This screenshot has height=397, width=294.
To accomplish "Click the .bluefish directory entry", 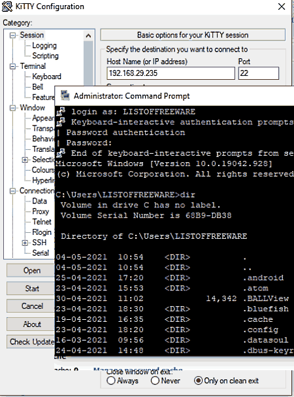I will 266,309.
